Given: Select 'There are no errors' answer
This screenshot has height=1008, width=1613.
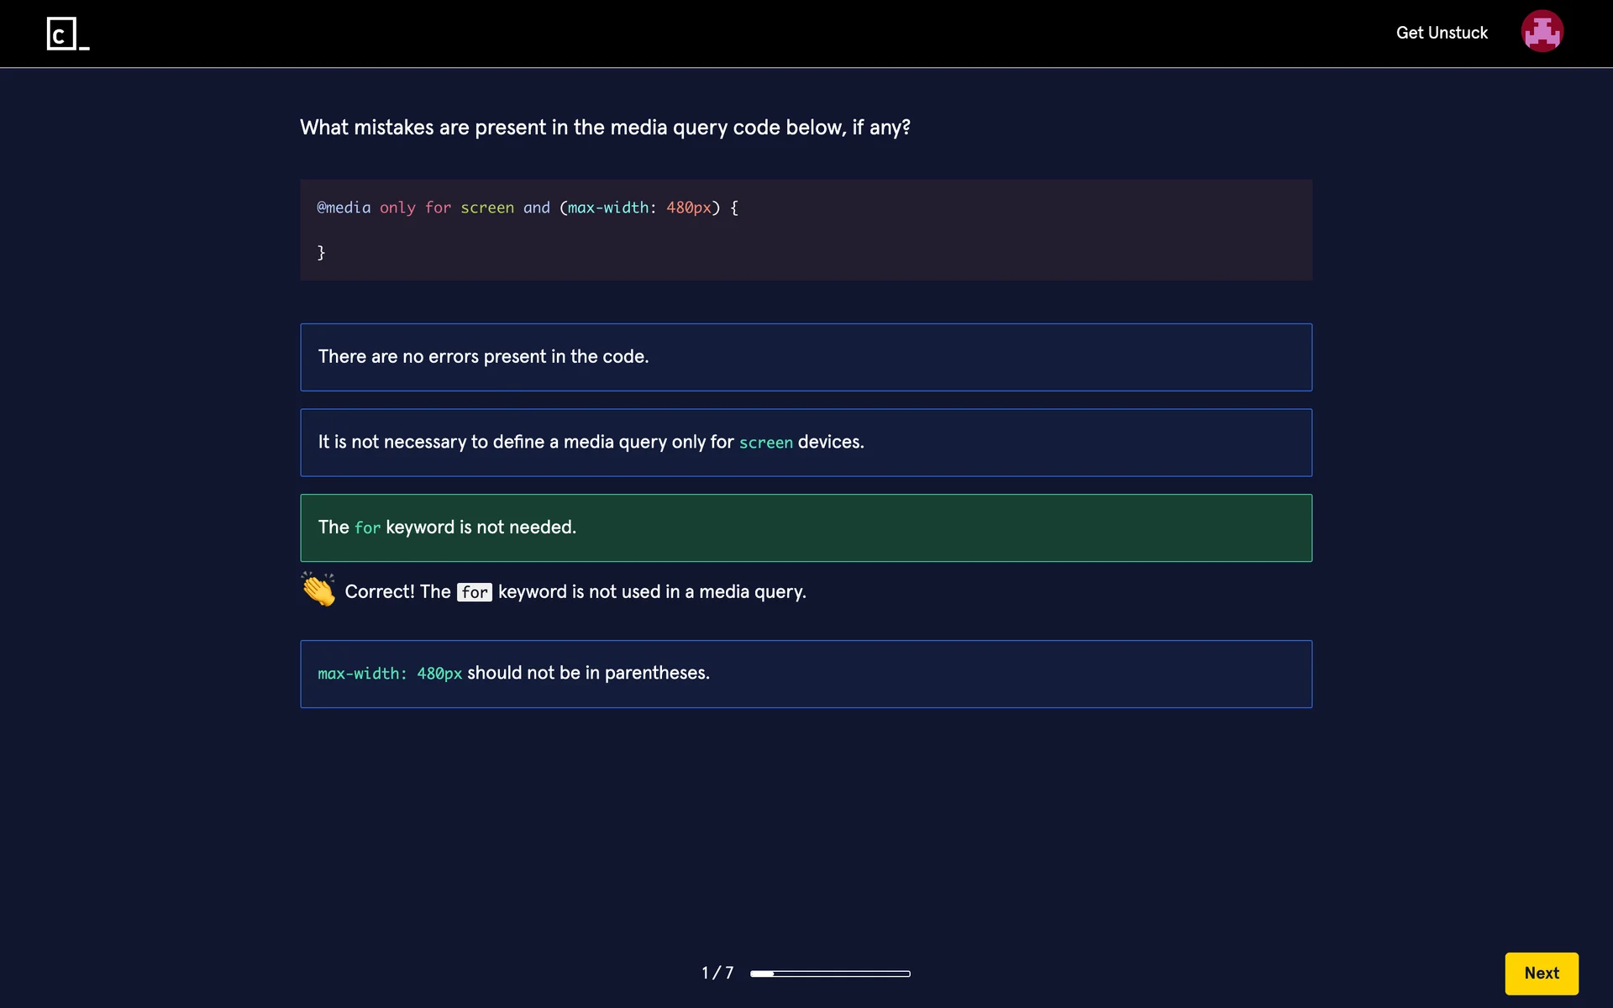Looking at the screenshot, I should [806, 357].
